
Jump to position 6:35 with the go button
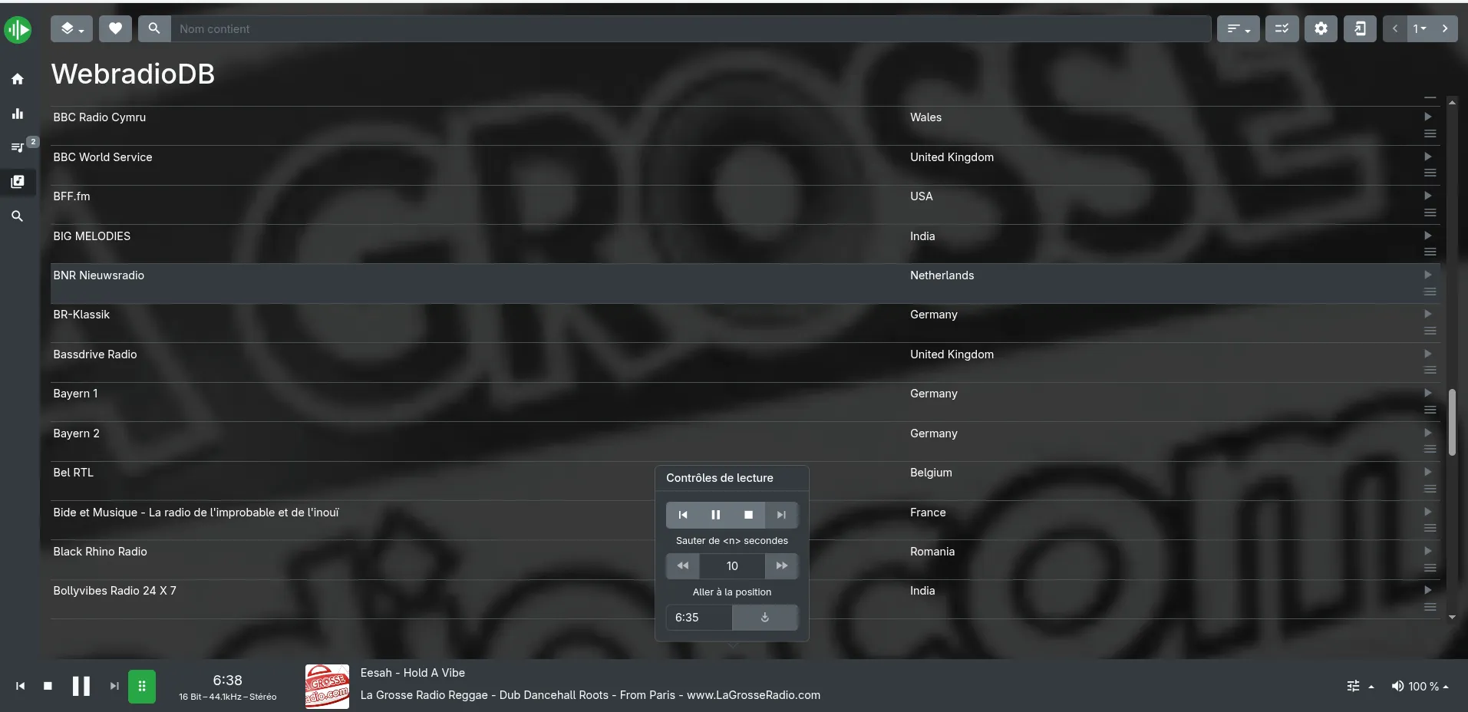(x=764, y=618)
